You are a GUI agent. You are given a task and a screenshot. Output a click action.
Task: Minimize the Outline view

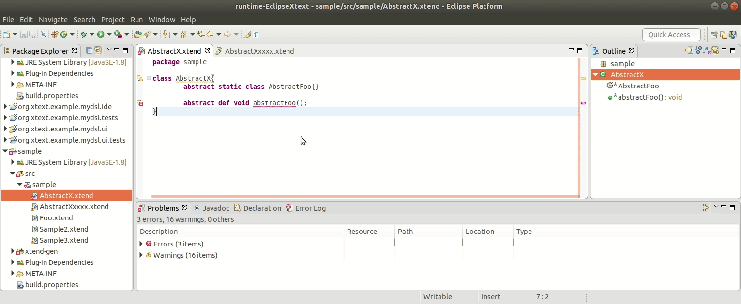724,50
